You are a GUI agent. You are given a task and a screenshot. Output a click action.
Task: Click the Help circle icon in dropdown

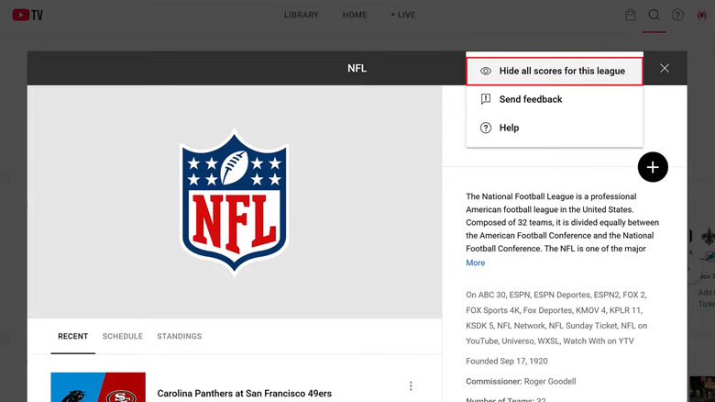[x=486, y=128]
